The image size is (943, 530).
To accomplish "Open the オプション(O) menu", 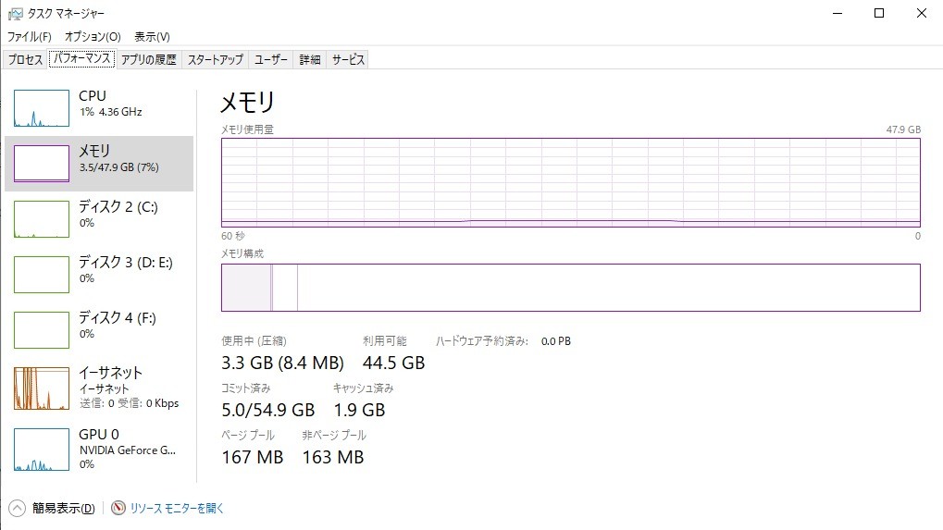I will (93, 37).
